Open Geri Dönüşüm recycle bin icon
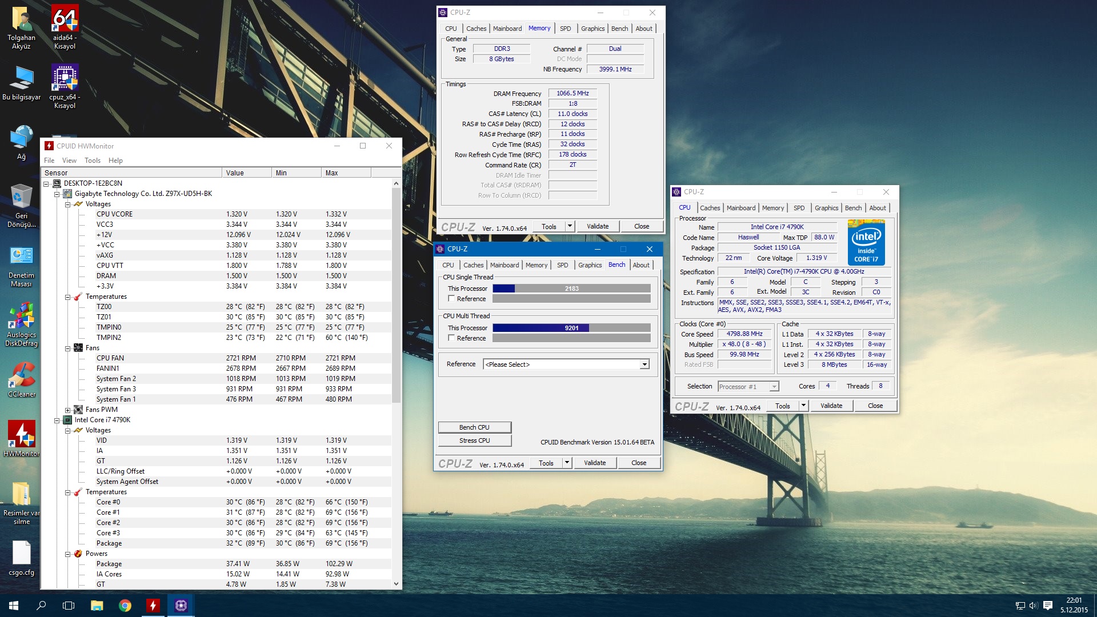 pos(21,206)
